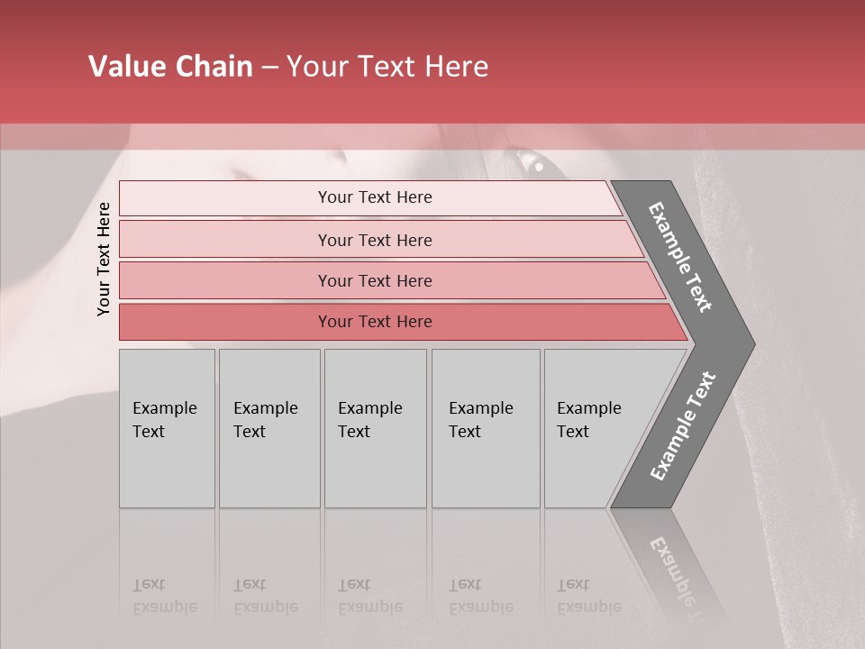Select the third gray "Example Text" box
The width and height of the screenshot is (865, 649).
[375, 428]
